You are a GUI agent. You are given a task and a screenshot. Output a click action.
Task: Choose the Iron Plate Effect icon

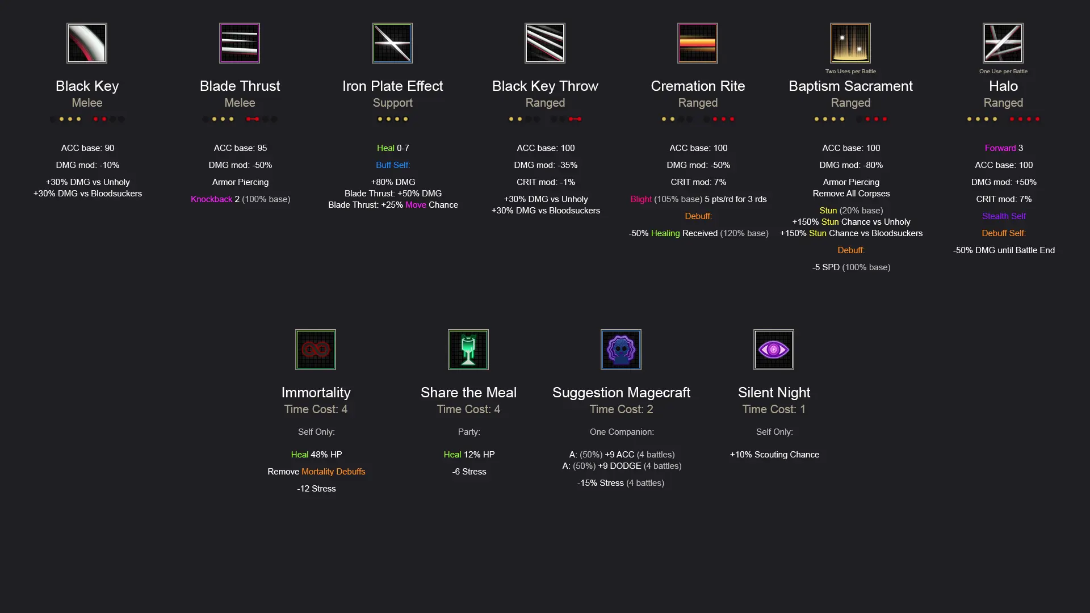click(x=392, y=43)
